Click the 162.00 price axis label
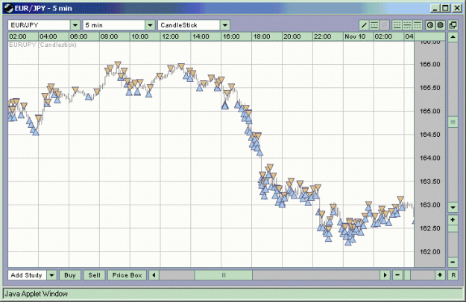This screenshot has width=466, height=302. tap(430, 251)
